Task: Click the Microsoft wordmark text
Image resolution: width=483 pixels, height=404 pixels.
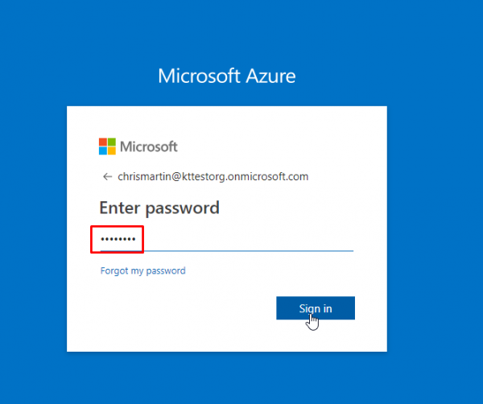Action: click(149, 146)
